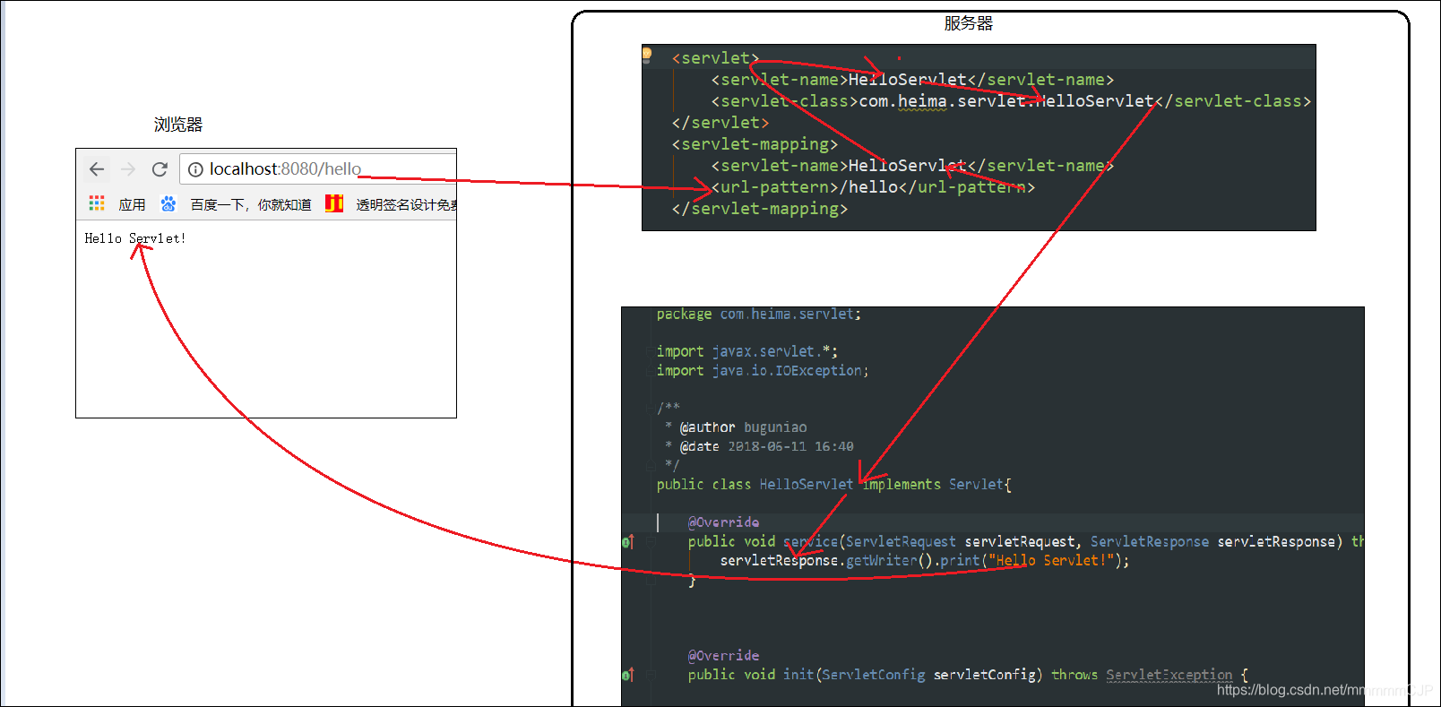
Task: Click the opening <servlet-mapping> tag
Action: point(755,144)
